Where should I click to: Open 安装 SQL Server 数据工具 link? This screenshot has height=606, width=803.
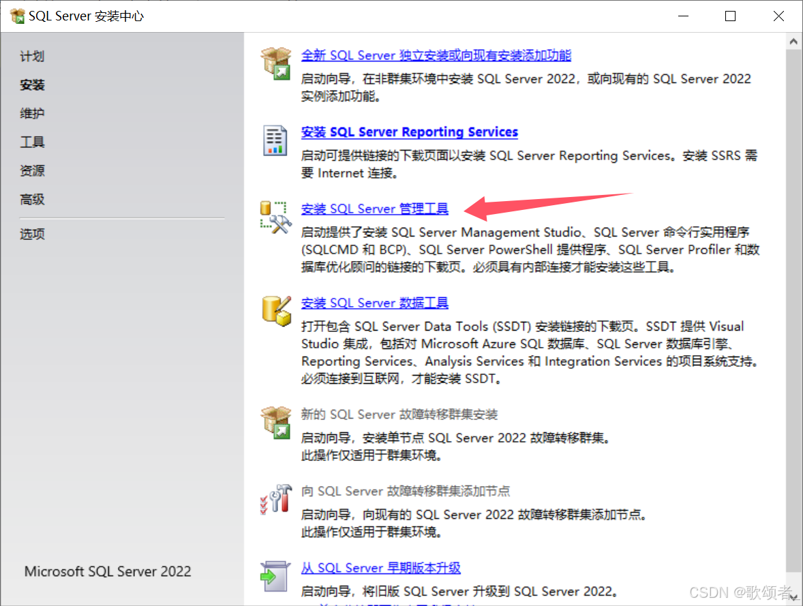[x=374, y=303]
